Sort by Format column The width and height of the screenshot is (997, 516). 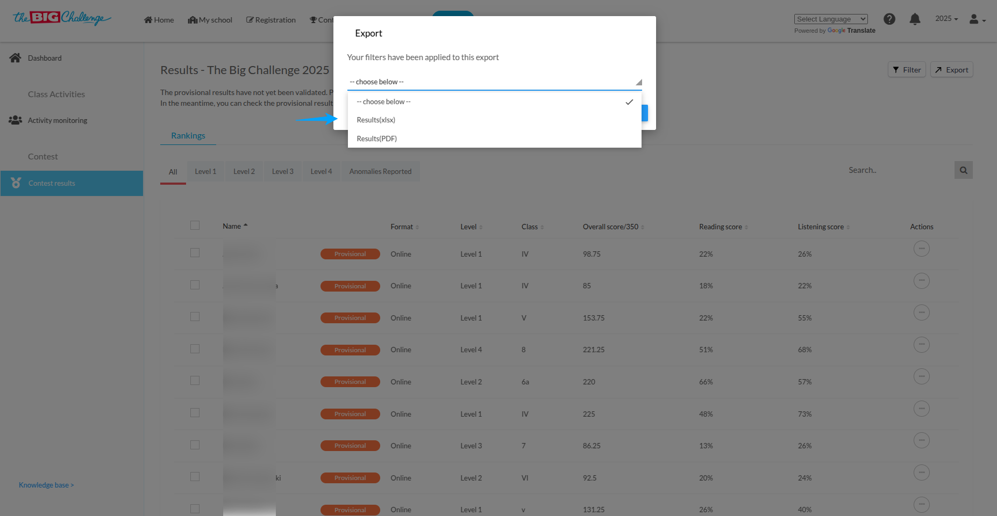point(417,227)
